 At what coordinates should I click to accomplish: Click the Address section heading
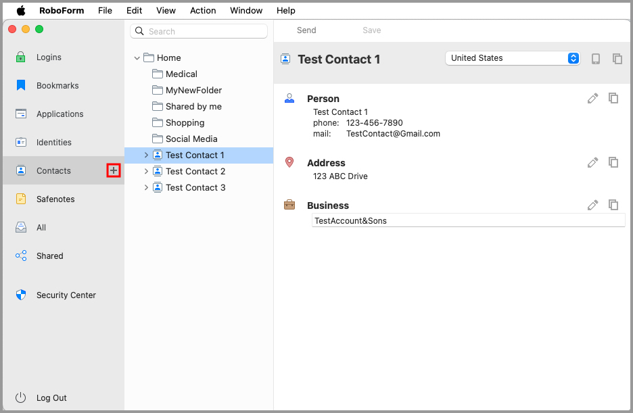(x=326, y=163)
